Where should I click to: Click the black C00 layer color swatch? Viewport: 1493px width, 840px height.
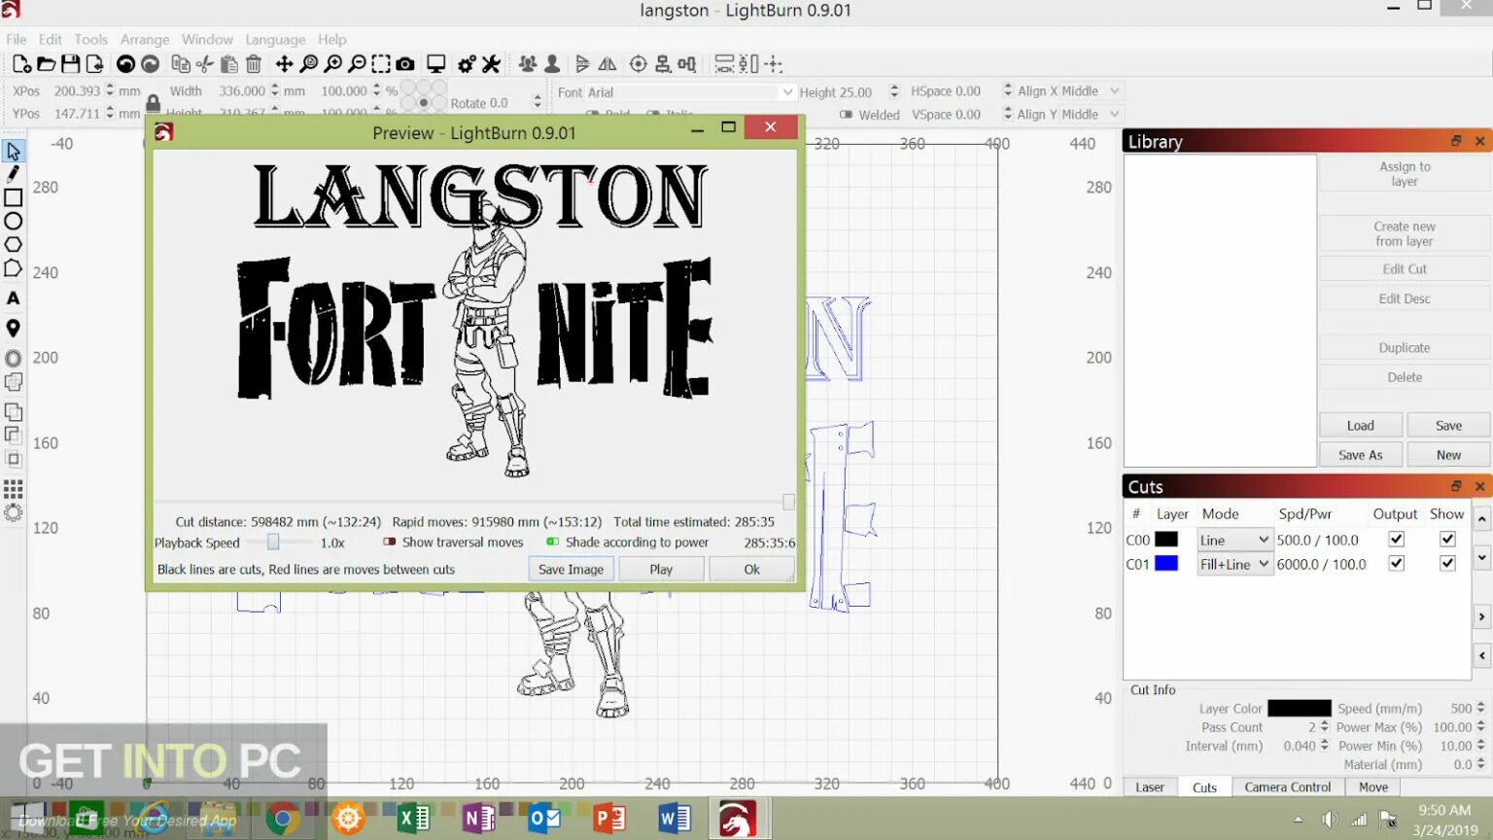[1166, 540]
